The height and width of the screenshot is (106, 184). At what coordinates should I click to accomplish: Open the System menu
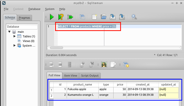(49, 9)
